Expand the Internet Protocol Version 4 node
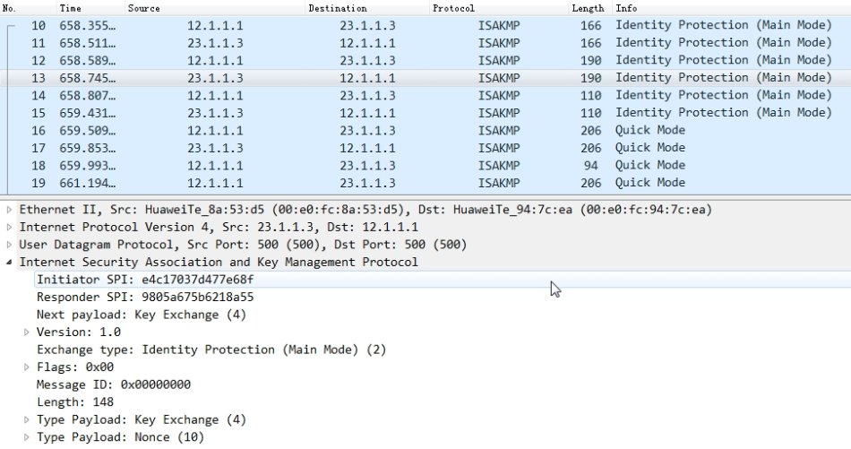This screenshot has width=851, height=449. pyautogui.click(x=10, y=228)
